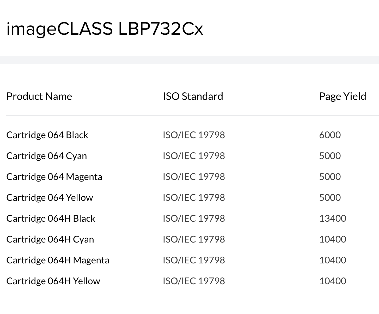Click the 064H Yellow 10400 page yield
The height and width of the screenshot is (314, 379).
(333, 281)
